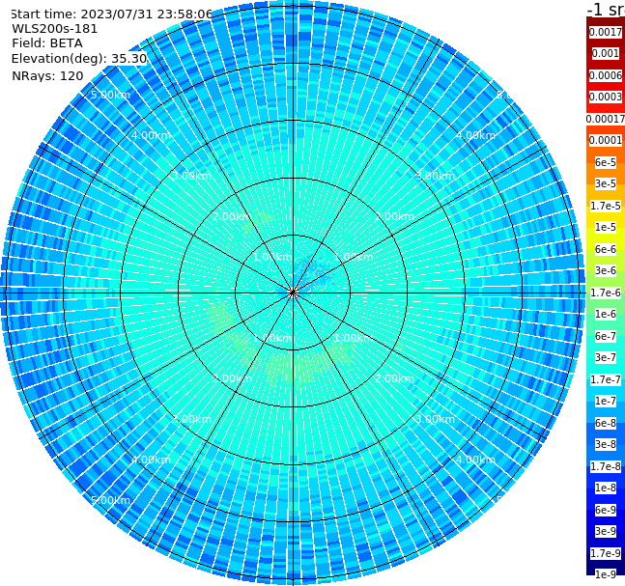
Task: Click the 6e-5 colorbar value
Action: click(606, 162)
